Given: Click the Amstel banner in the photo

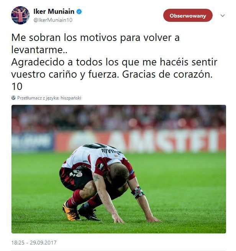Looking at the screenshot, I should coord(139,141).
